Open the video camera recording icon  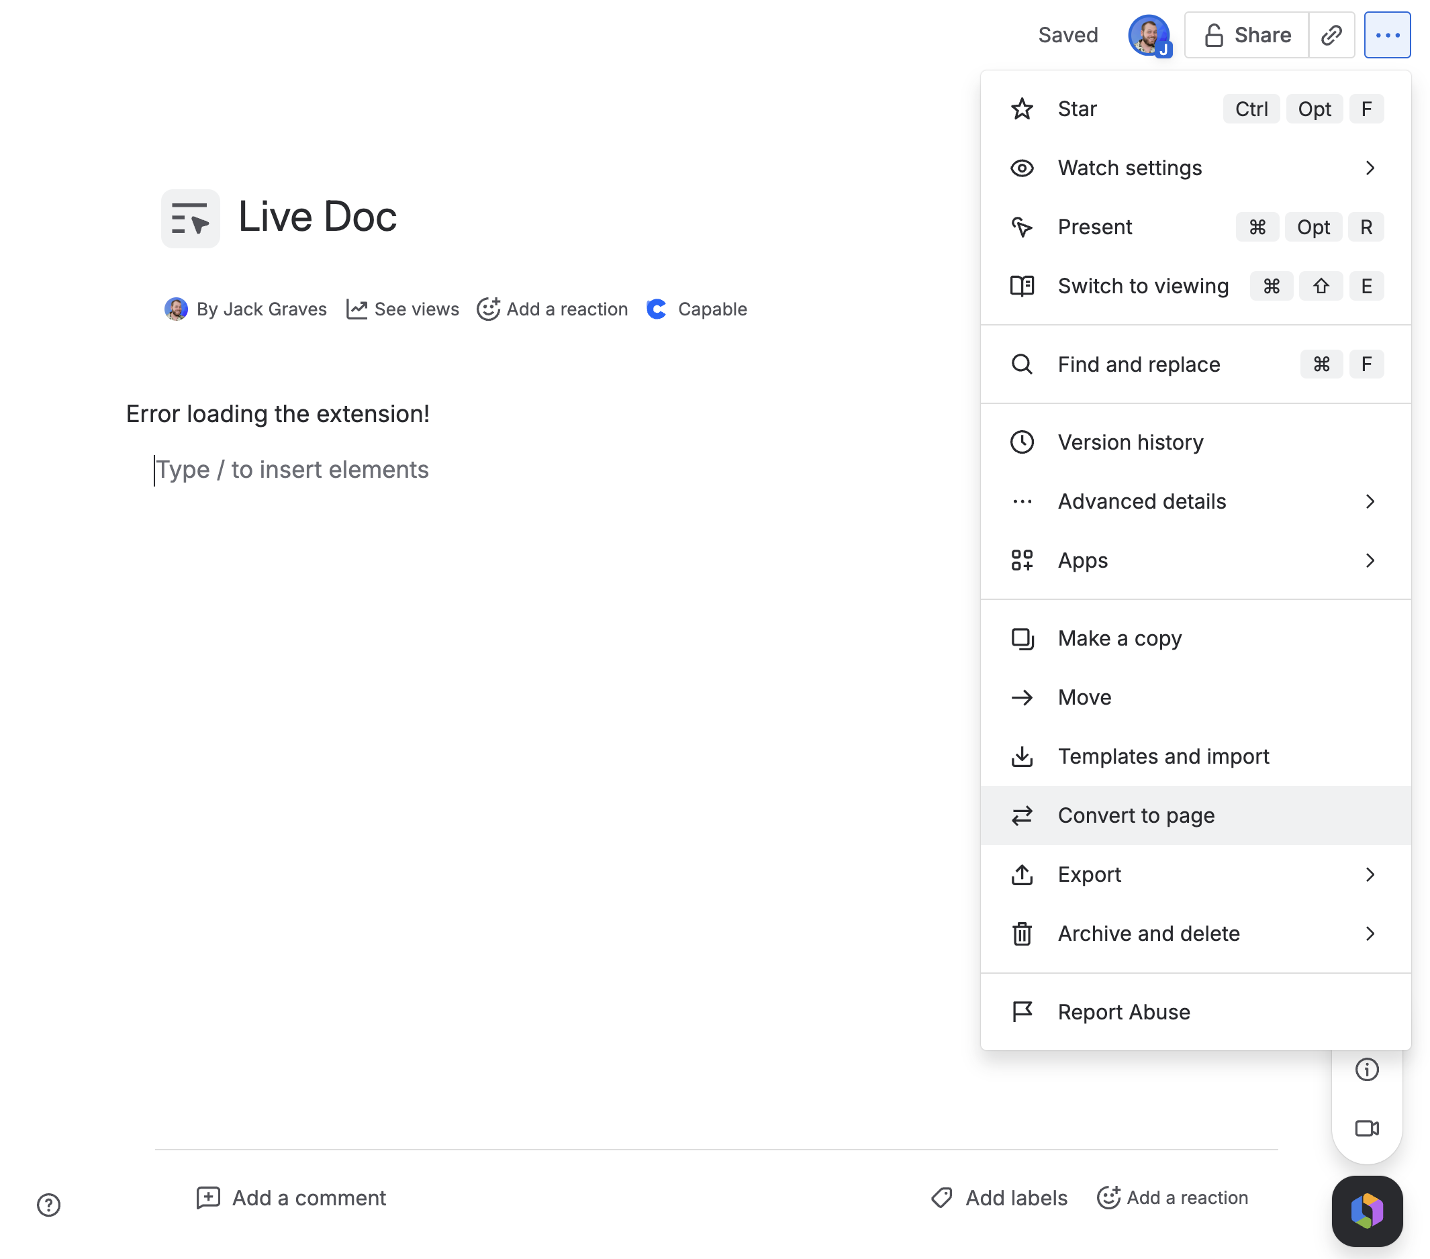[1366, 1128]
